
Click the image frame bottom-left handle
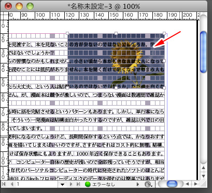(67, 88)
